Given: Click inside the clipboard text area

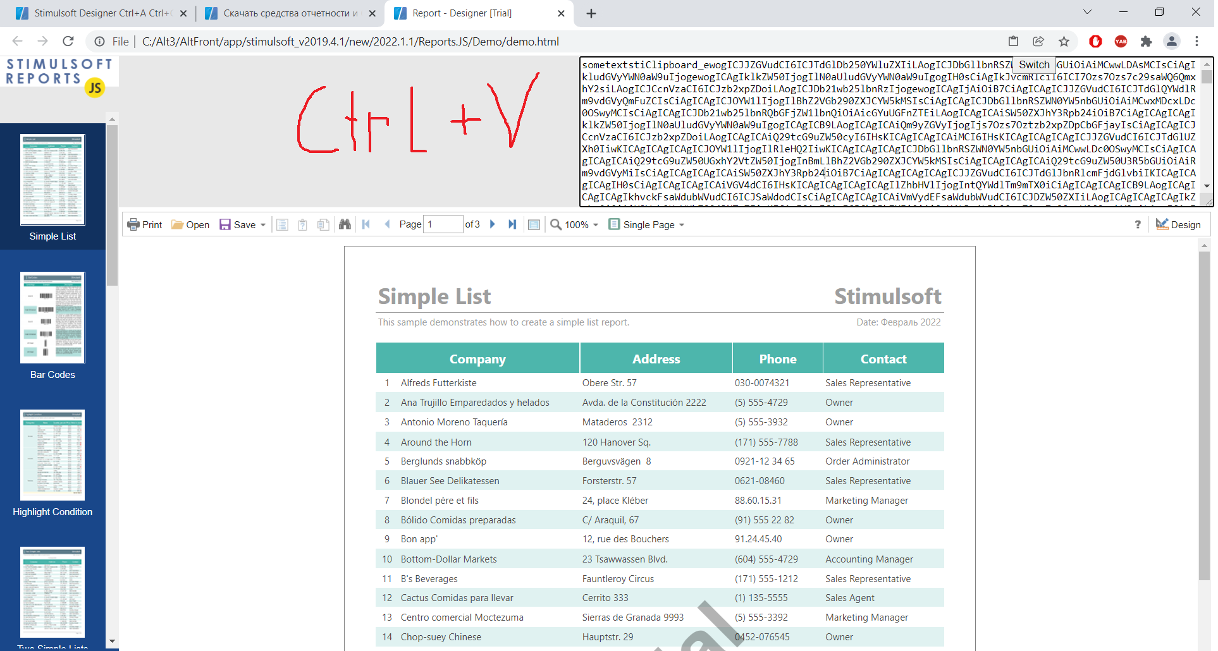Looking at the screenshot, I should [889, 131].
